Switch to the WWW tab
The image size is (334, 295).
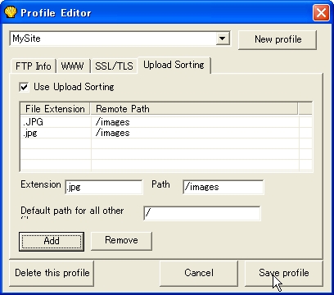click(x=73, y=66)
